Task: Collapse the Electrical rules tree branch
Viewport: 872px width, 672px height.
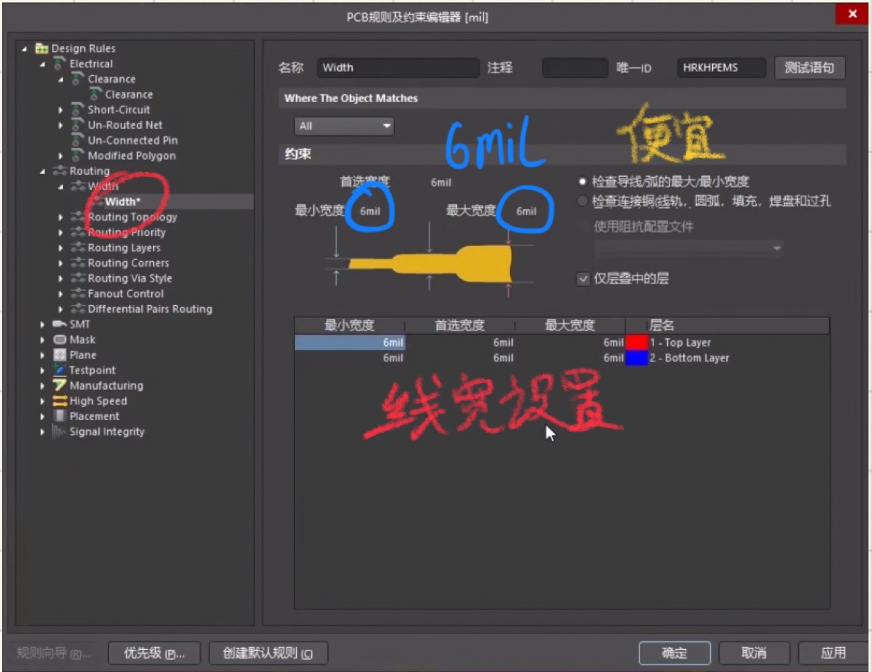Action: click(x=42, y=63)
